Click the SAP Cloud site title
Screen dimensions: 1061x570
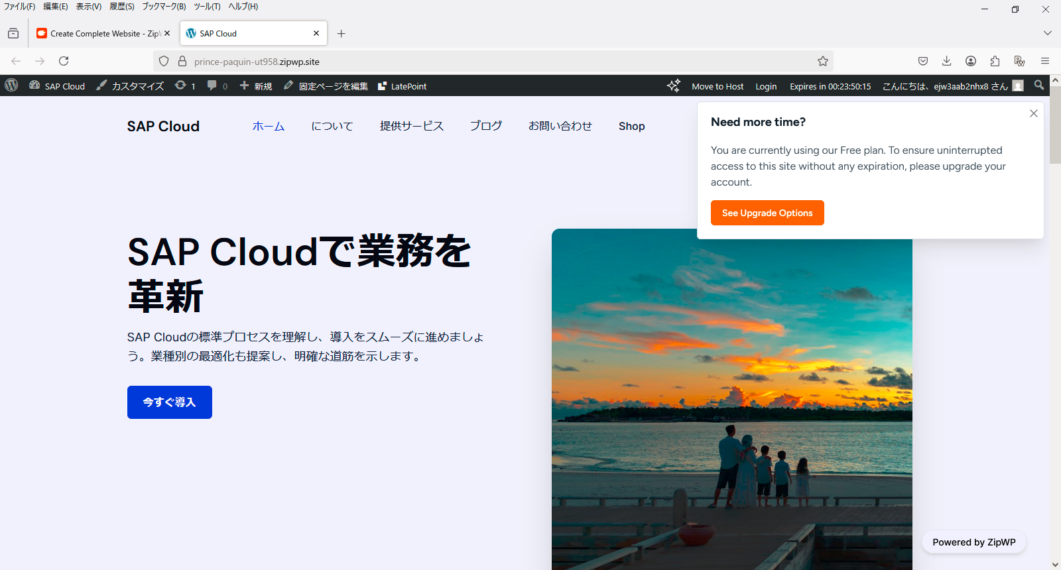click(163, 126)
